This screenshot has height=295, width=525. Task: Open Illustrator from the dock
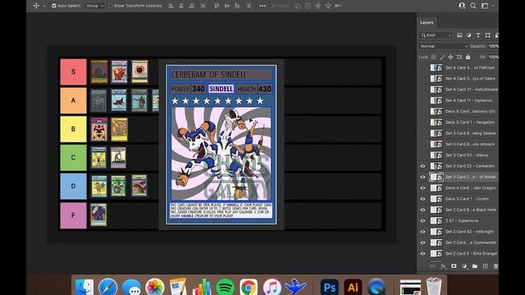353,287
